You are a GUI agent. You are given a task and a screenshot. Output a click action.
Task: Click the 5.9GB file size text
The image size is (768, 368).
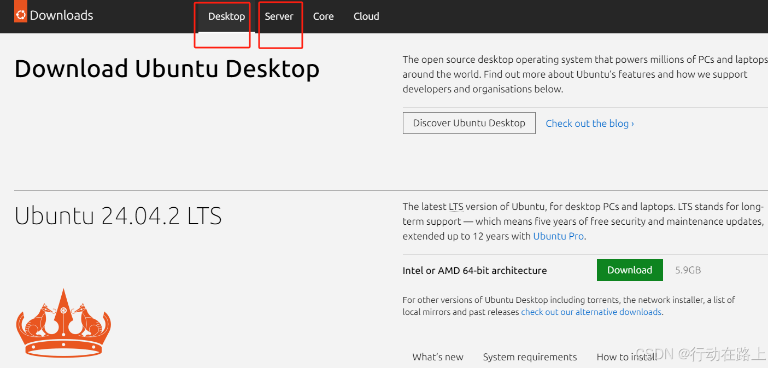pos(688,270)
